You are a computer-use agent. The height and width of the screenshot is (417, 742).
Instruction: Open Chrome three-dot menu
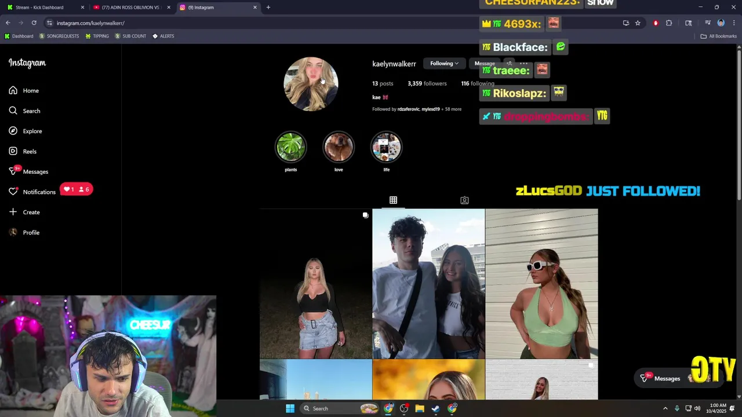click(734, 23)
